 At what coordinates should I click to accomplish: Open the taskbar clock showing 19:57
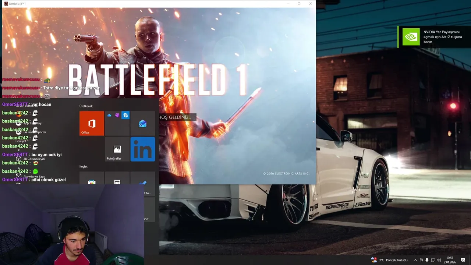click(450, 260)
